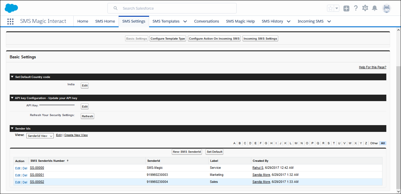This screenshot has height=194, width=401.
Task: Go to the Home tab
Action: [x=83, y=21]
